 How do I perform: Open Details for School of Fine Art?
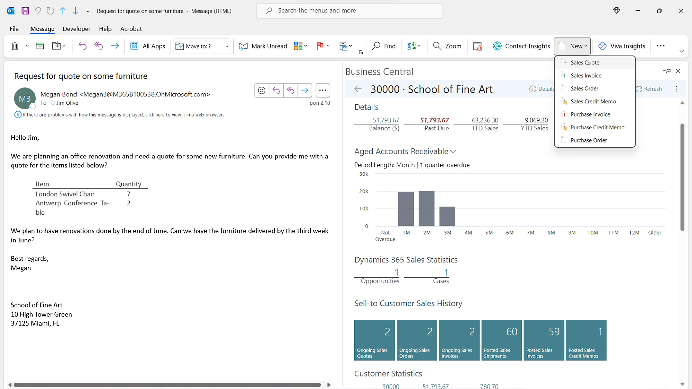coord(541,89)
